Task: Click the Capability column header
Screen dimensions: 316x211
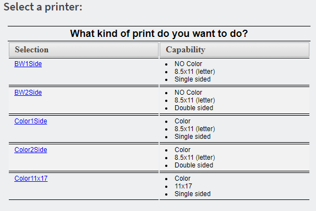Action: coord(235,50)
